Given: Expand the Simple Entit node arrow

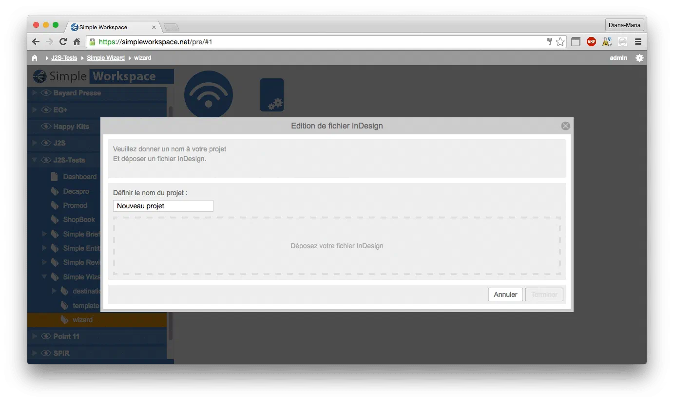Looking at the screenshot, I should [x=44, y=248].
